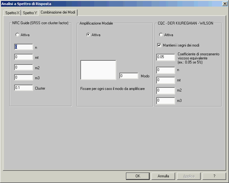Toggle the Mantieni i segni dei modi checkbox
The width and height of the screenshot is (229, 183).
point(159,45)
